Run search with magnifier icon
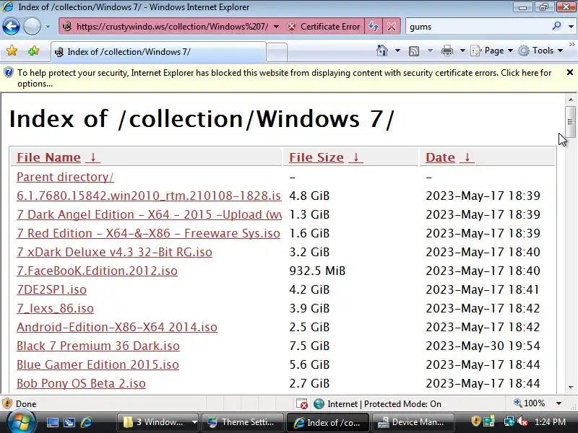Image resolution: width=578 pixels, height=433 pixels. [x=556, y=26]
